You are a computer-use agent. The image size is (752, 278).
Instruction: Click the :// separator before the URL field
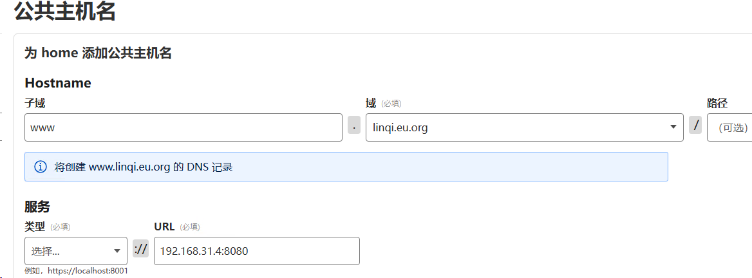click(140, 248)
